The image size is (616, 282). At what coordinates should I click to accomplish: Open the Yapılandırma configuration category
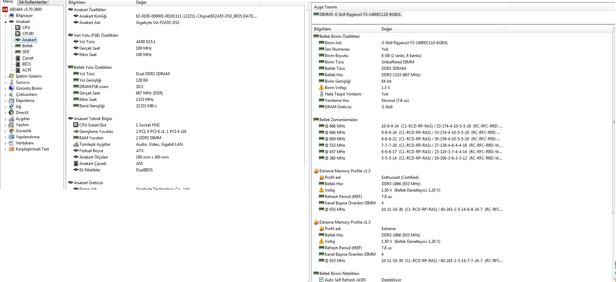(27, 137)
